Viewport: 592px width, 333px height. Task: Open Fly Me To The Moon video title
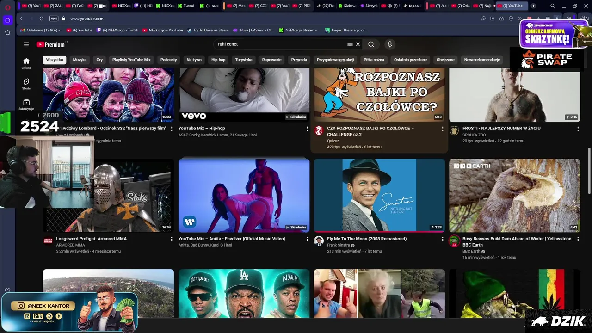pos(367,239)
